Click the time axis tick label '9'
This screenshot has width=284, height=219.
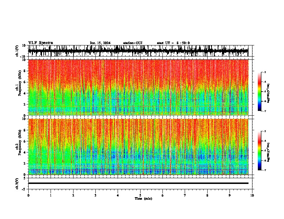[x=229, y=195]
